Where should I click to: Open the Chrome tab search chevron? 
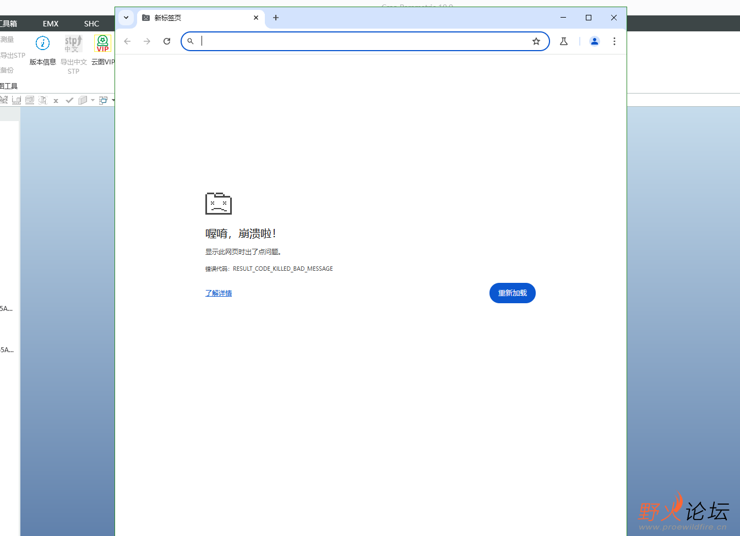[126, 18]
